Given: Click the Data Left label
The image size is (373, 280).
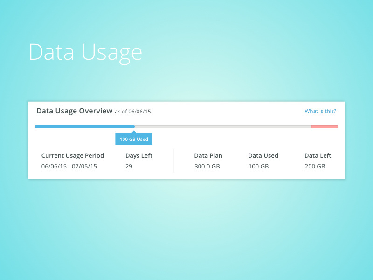Looking at the screenshot, I should tap(318, 155).
